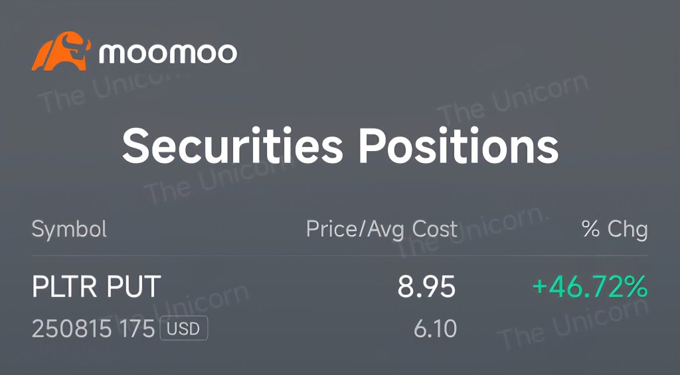
Task: Sort by the Symbol column header
Action: 69,229
